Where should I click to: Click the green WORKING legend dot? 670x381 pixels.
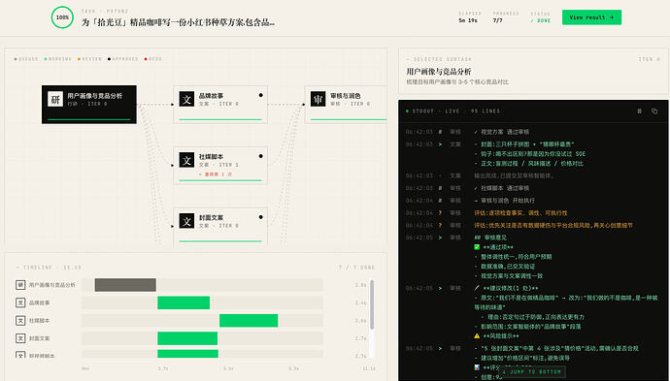pos(46,59)
